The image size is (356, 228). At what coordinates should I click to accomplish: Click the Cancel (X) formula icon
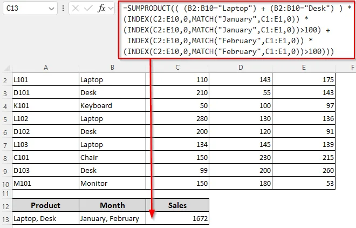pyautogui.click(x=76, y=9)
